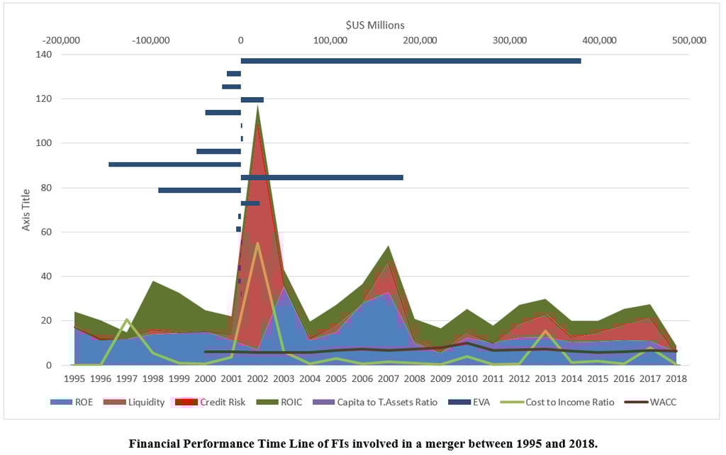Click the 1995 year label

(x=74, y=378)
